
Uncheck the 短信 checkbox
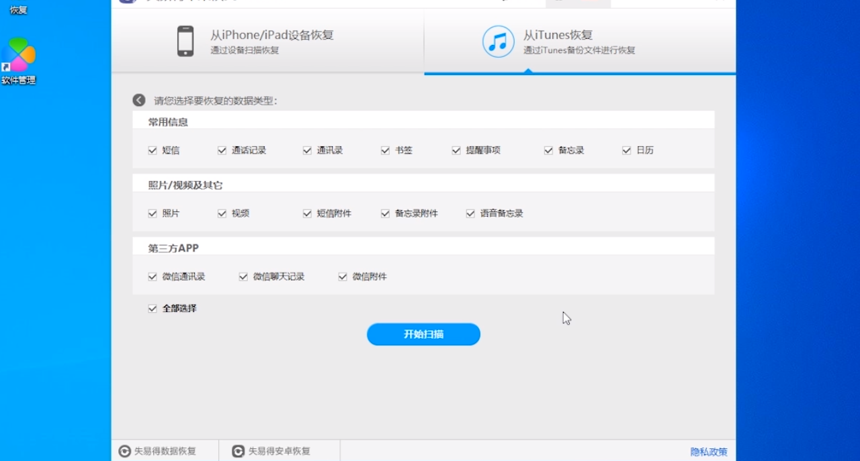153,150
